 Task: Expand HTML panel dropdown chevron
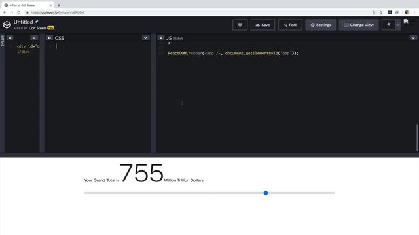click(34, 38)
